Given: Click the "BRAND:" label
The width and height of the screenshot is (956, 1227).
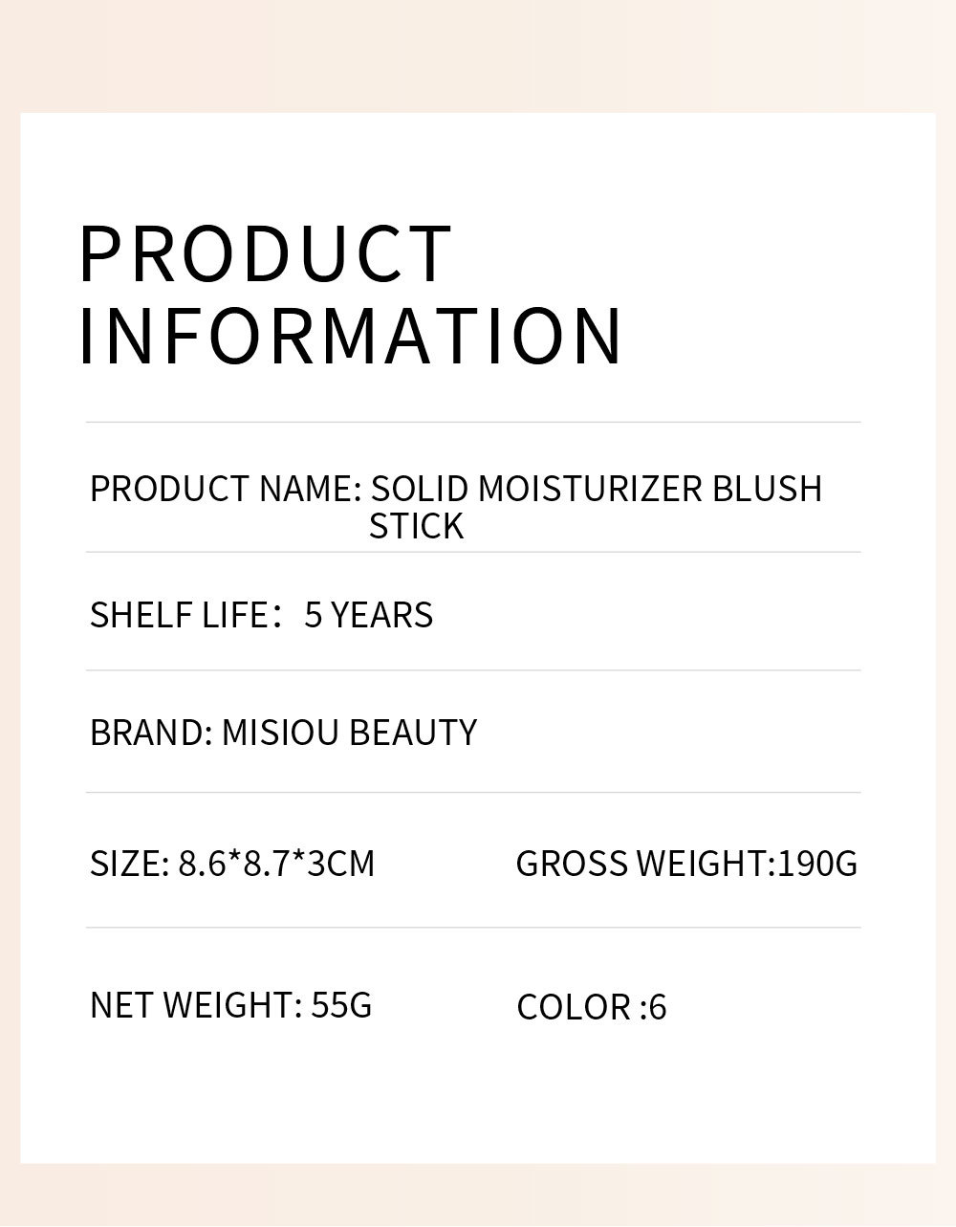Looking at the screenshot, I should pos(150,733).
